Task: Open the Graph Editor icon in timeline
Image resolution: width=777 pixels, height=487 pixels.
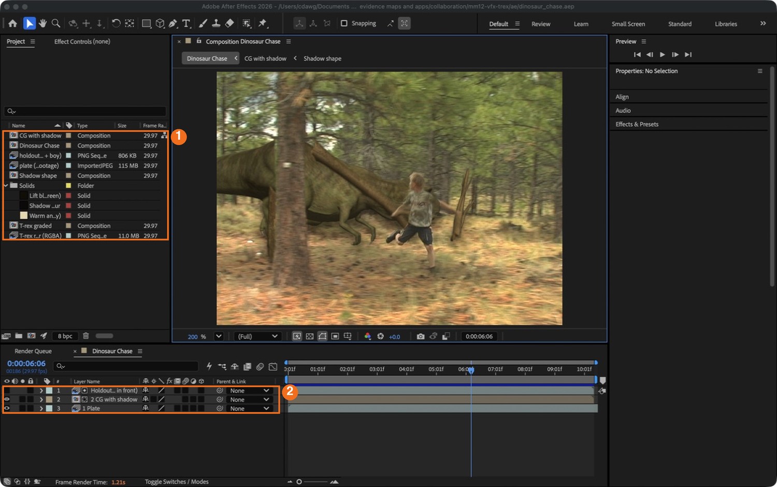Action: coord(273,366)
